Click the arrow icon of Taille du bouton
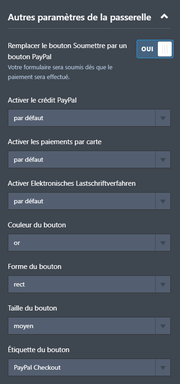 click(163, 326)
